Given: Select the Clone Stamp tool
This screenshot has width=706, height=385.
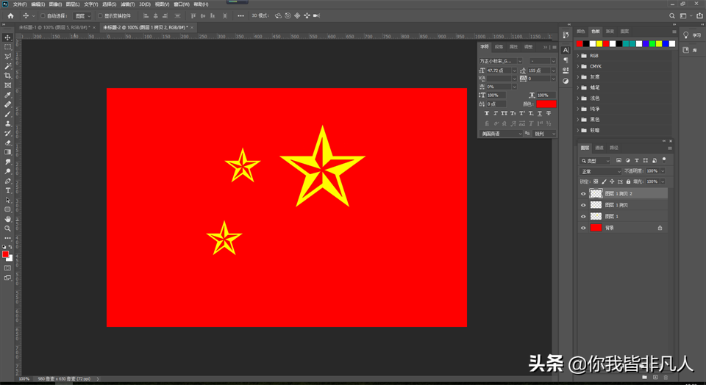Looking at the screenshot, I should click(x=7, y=123).
